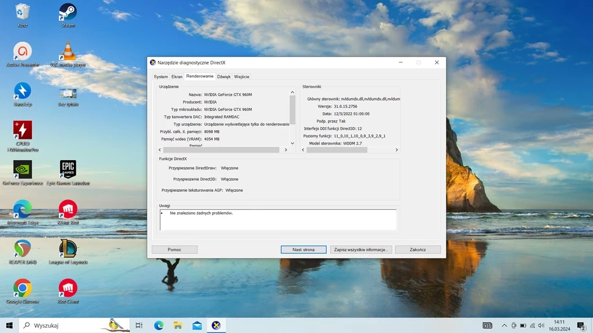Screen dimensions: 593x333
Task: Click the Urządzenie section horizontal scrollbar
Action: pyautogui.click(x=221, y=149)
